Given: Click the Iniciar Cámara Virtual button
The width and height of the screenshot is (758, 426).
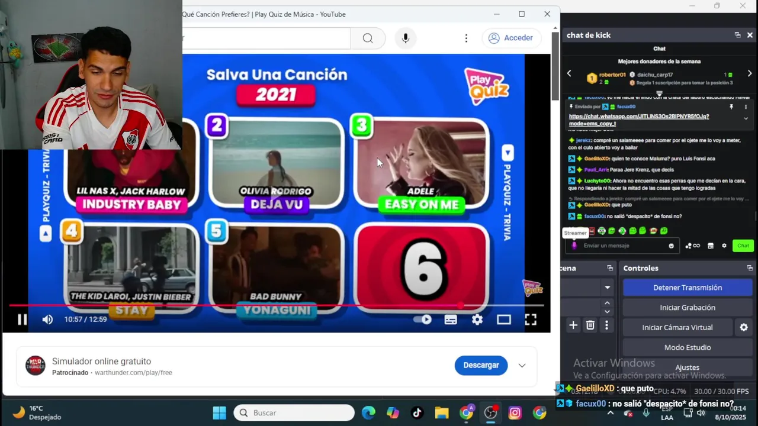Looking at the screenshot, I should coord(677,327).
